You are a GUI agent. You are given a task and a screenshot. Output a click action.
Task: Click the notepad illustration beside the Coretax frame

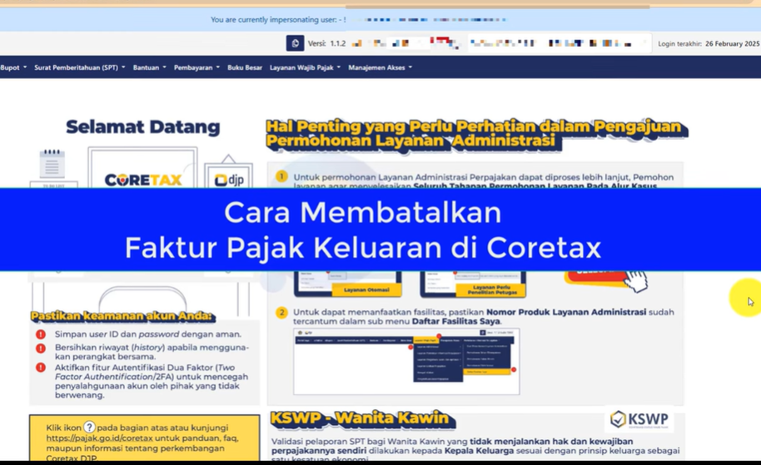(52, 165)
